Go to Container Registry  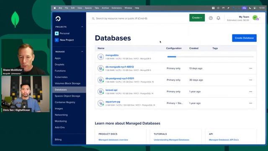click(x=65, y=102)
